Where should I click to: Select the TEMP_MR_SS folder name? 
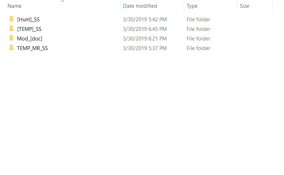point(33,48)
